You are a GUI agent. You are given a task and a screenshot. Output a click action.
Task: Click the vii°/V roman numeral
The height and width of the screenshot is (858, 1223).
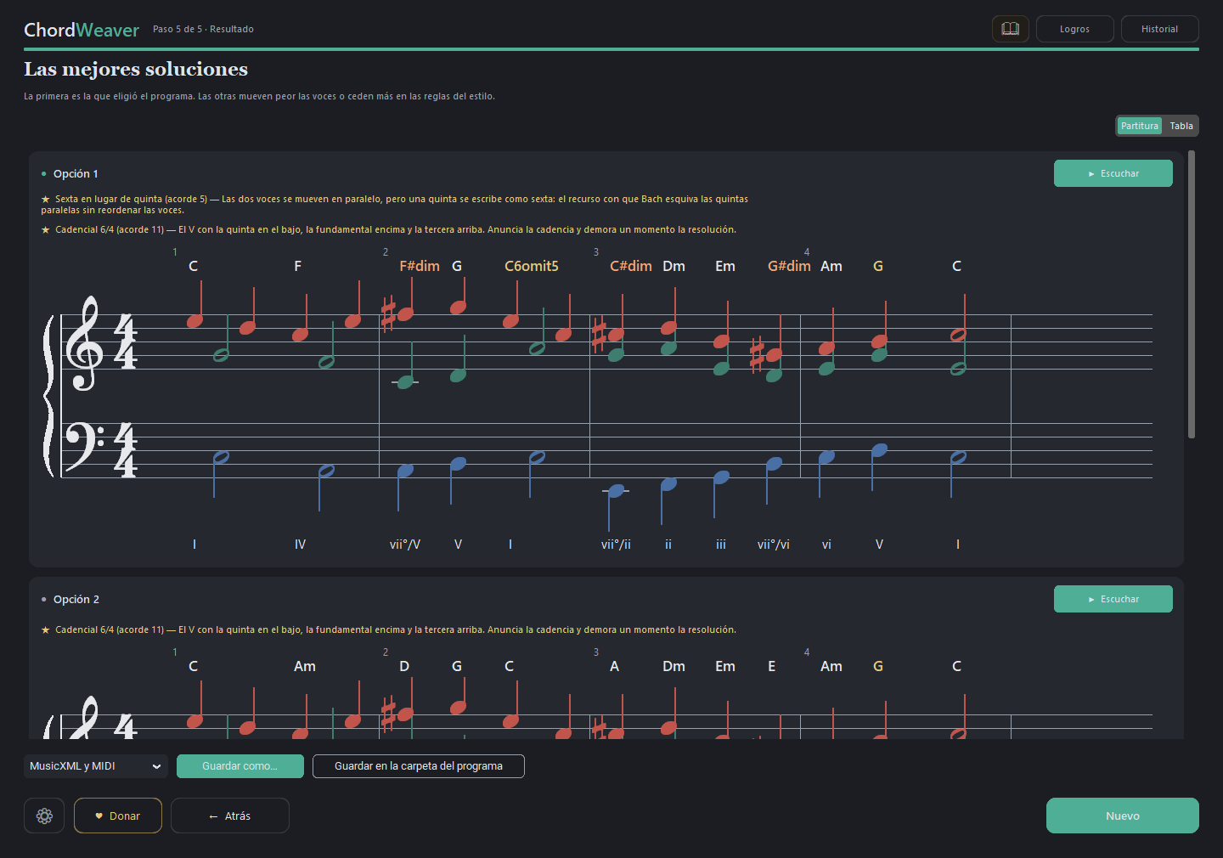[405, 545]
